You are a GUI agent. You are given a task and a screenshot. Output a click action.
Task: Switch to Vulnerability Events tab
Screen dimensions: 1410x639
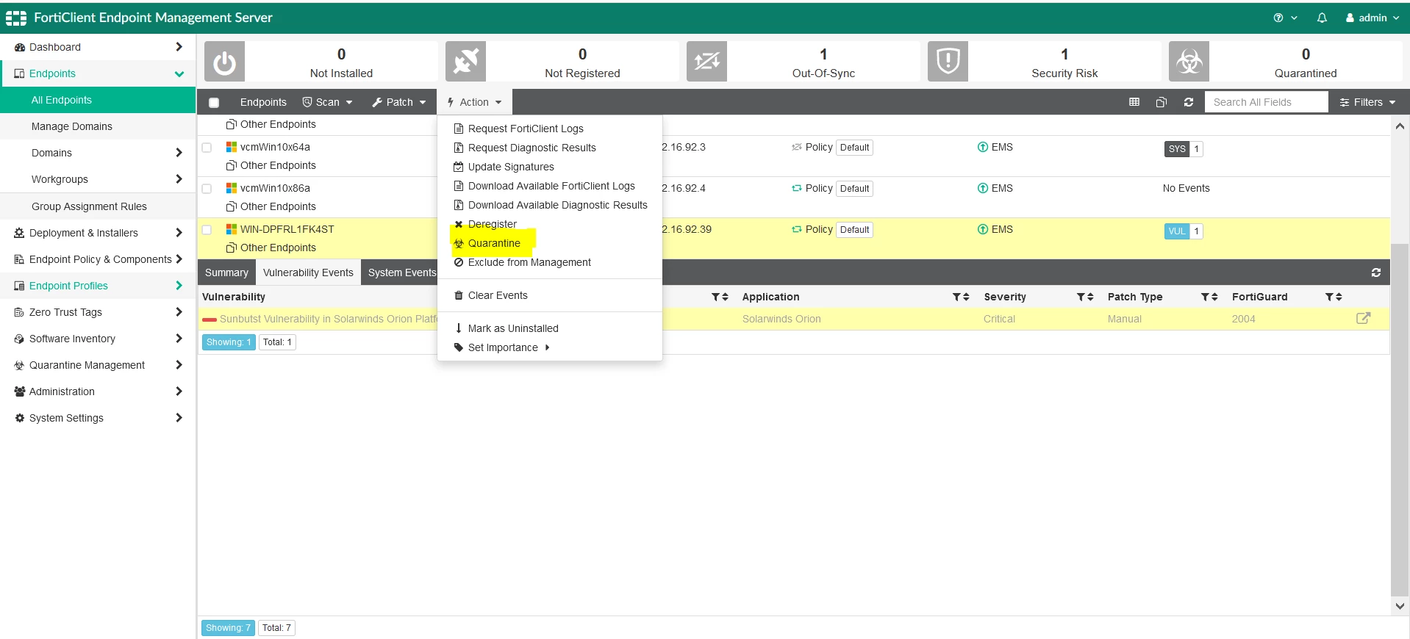308,272
